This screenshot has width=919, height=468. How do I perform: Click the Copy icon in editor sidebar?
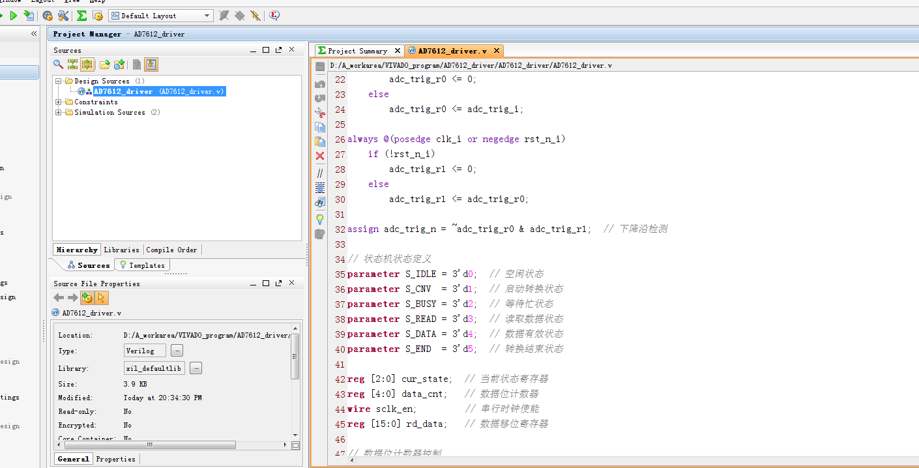[x=320, y=127]
